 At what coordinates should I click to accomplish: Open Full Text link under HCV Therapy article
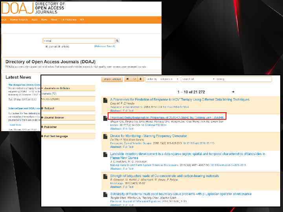(128, 110)
